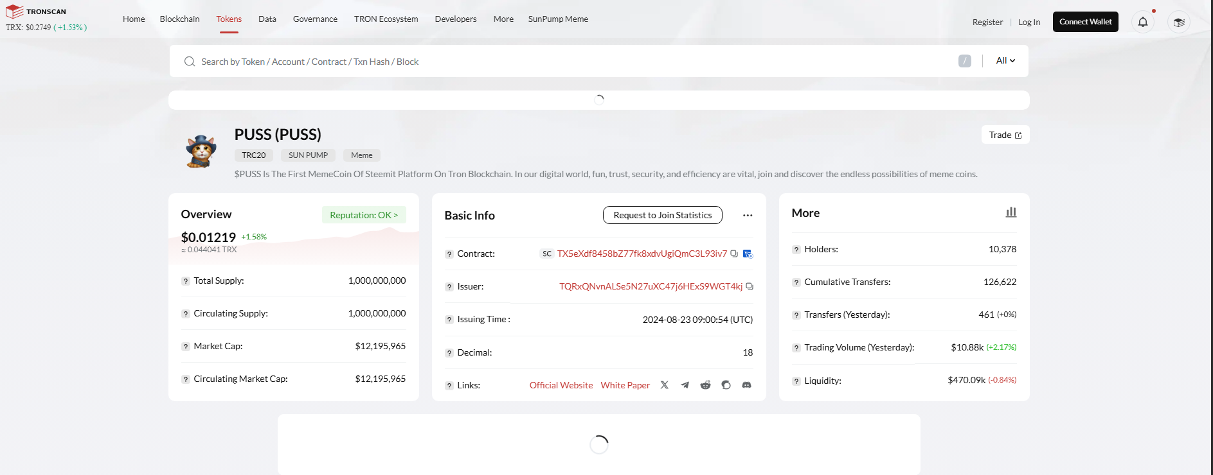Open the Blockchain menu
The height and width of the screenshot is (475, 1213).
[x=180, y=19]
